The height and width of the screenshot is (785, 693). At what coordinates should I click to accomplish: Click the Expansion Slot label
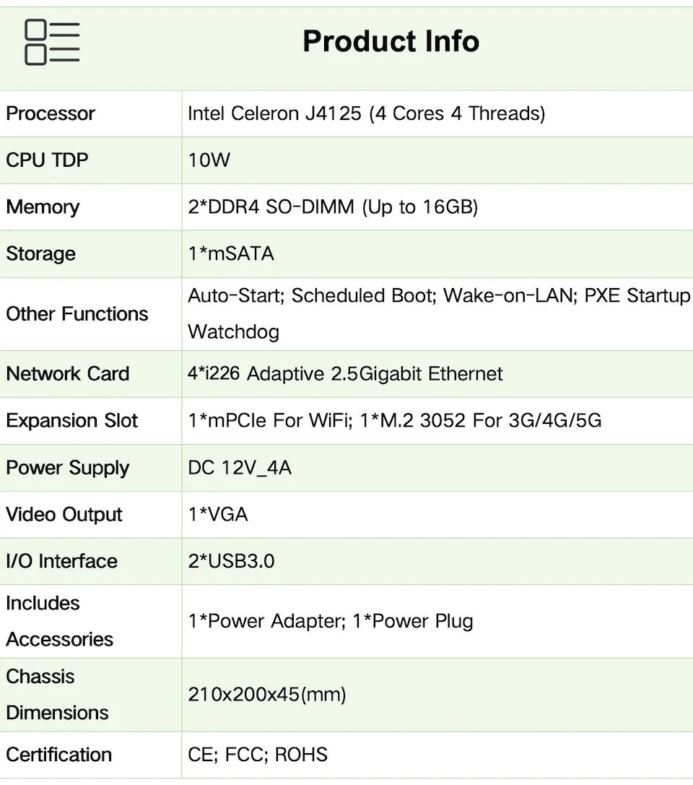point(72,421)
